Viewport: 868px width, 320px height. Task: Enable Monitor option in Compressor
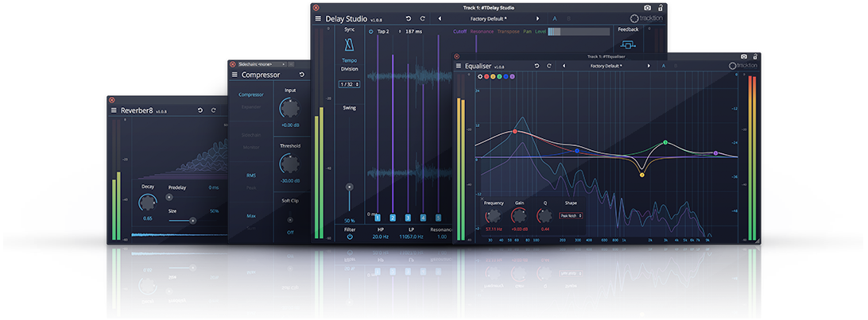pyautogui.click(x=250, y=147)
